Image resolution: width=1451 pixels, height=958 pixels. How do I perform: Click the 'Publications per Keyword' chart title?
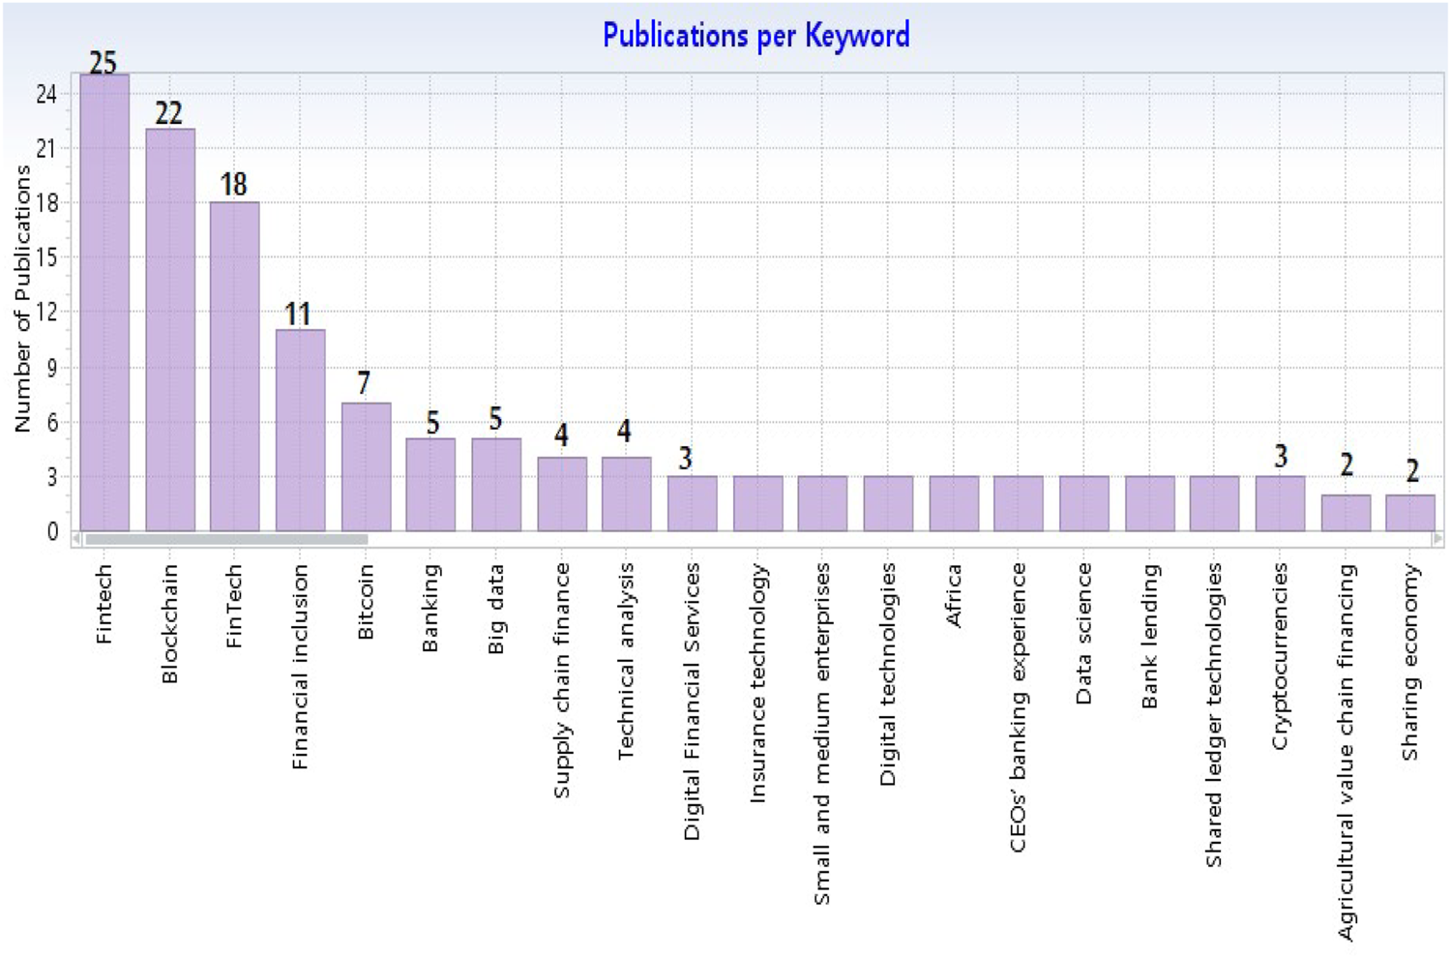tap(755, 36)
